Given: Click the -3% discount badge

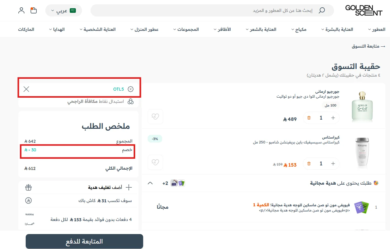Looking at the screenshot, I should (x=155, y=139).
